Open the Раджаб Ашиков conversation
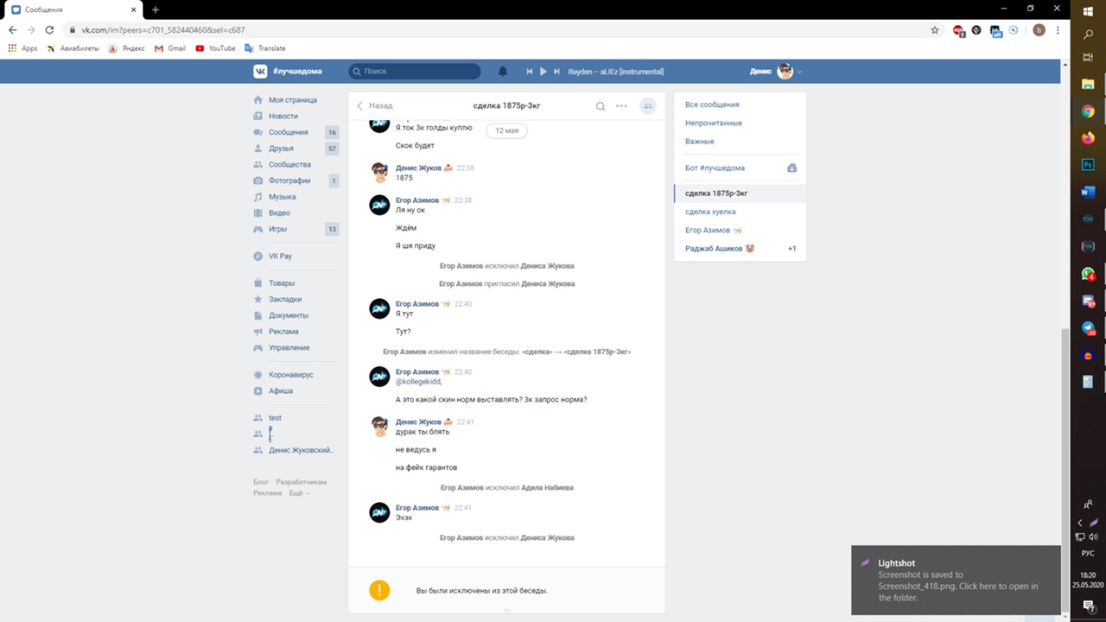 pos(714,249)
